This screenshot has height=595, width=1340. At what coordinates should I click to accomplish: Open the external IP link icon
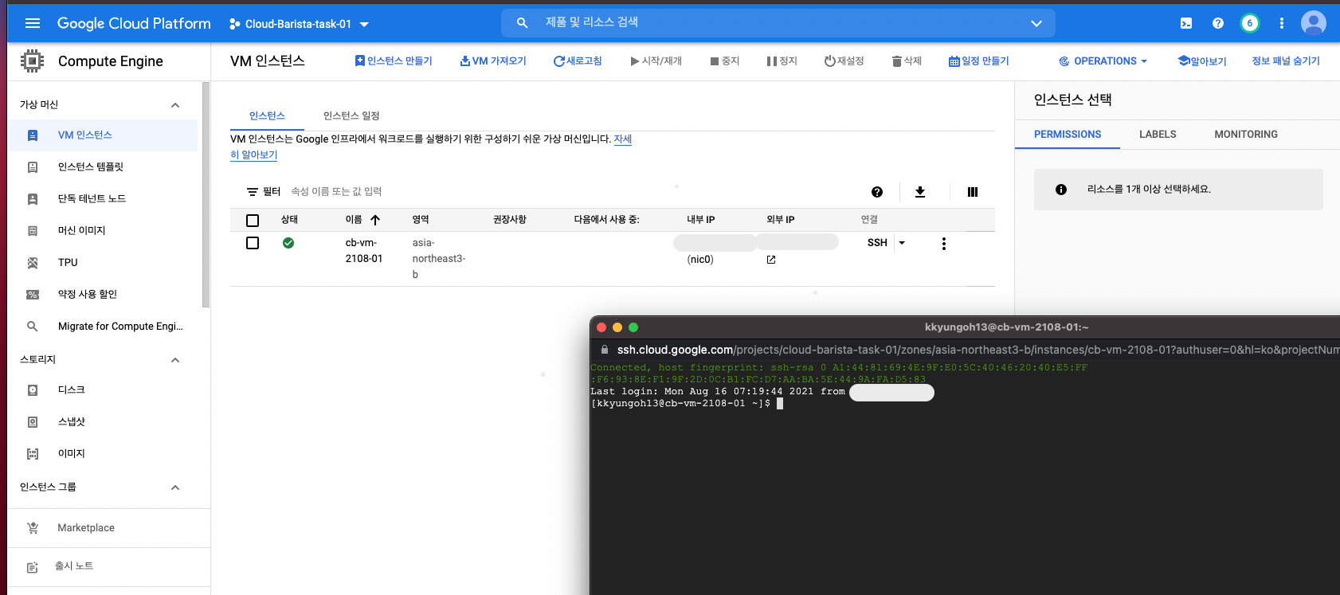pyautogui.click(x=771, y=260)
